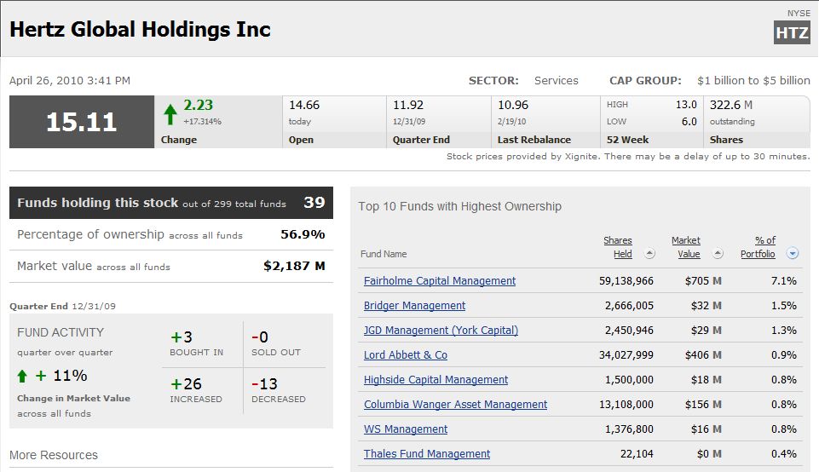Click the Fund Name column header

click(x=384, y=254)
